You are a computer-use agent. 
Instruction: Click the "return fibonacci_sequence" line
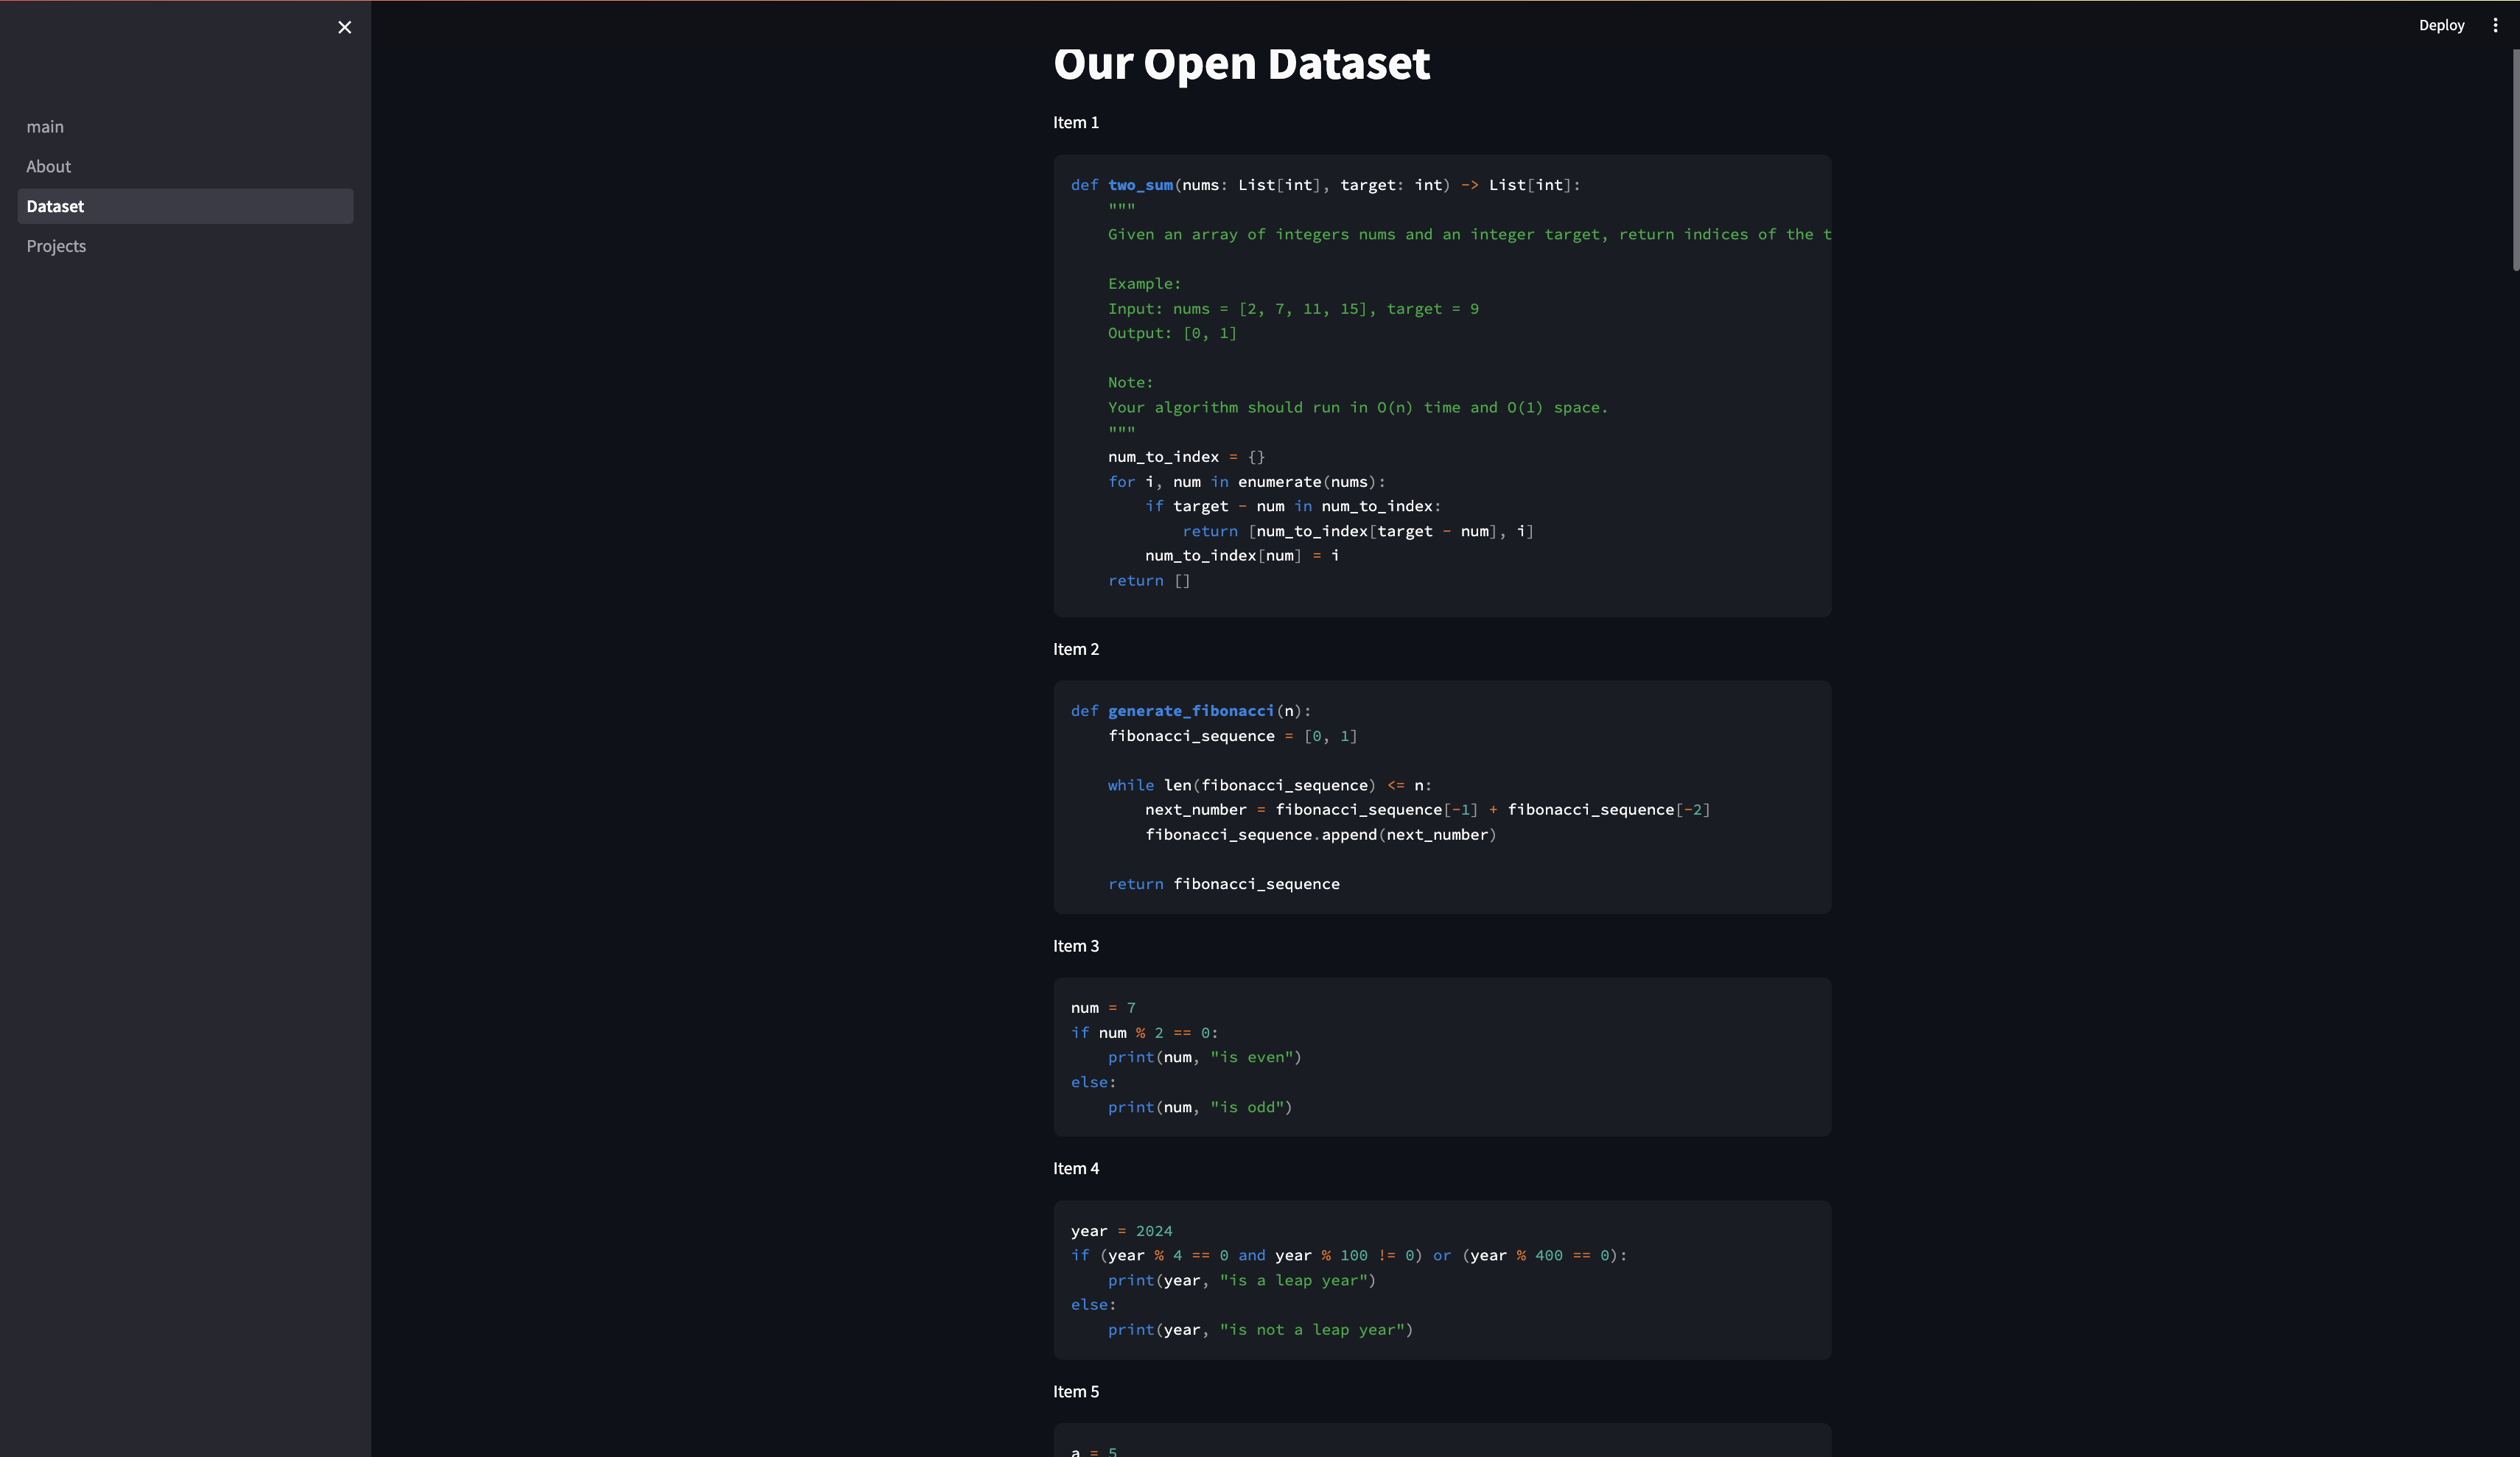pos(1223,884)
